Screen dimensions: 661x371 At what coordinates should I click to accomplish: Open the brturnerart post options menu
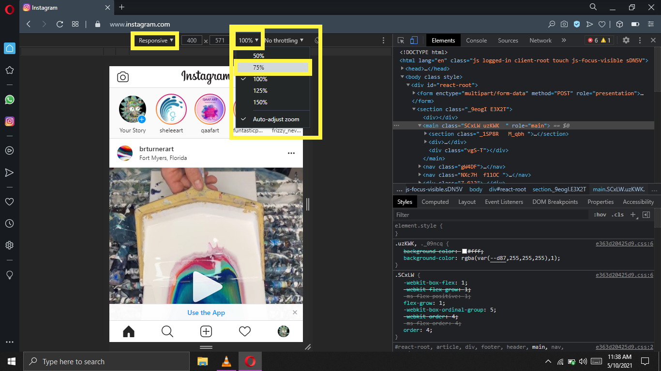point(291,153)
